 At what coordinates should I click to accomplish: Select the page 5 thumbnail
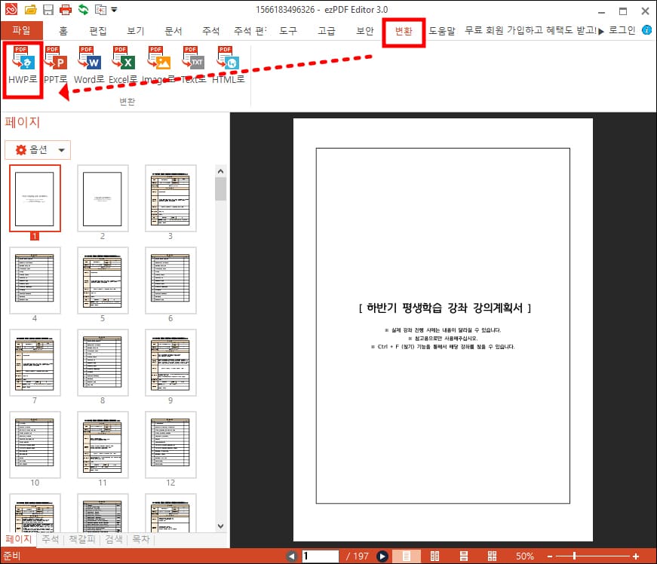[x=103, y=280]
